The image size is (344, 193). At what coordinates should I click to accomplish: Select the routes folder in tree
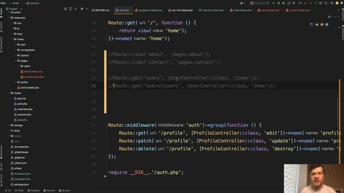pos(16,93)
